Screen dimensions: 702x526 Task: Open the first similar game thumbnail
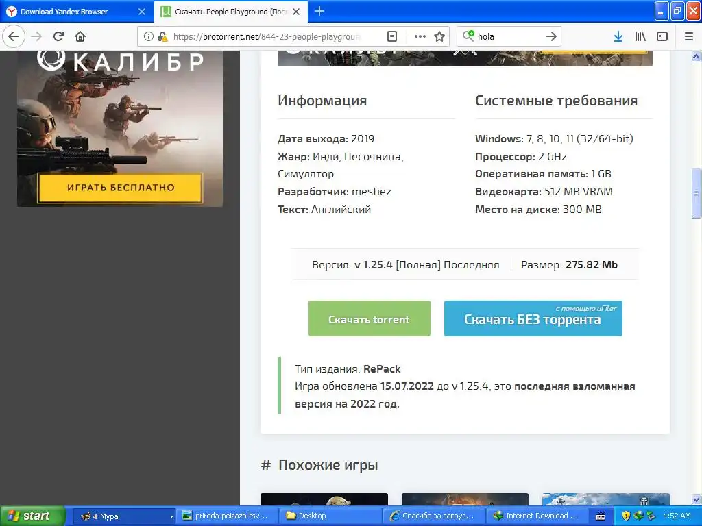(324, 499)
